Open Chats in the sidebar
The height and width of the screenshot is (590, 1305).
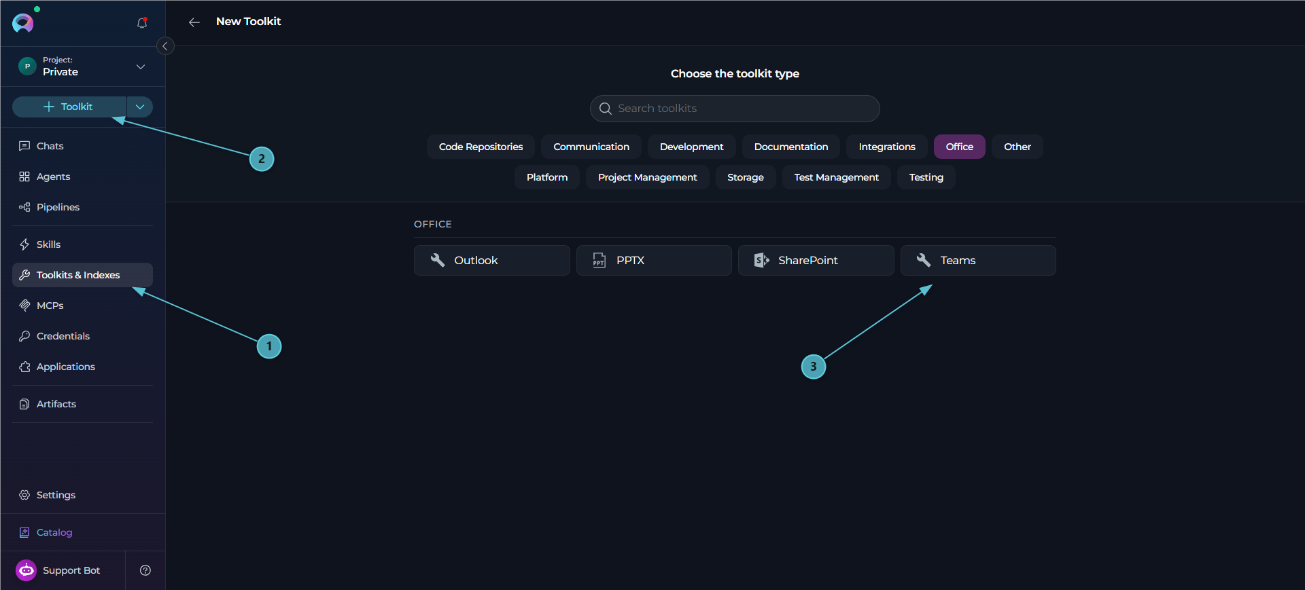point(82,146)
